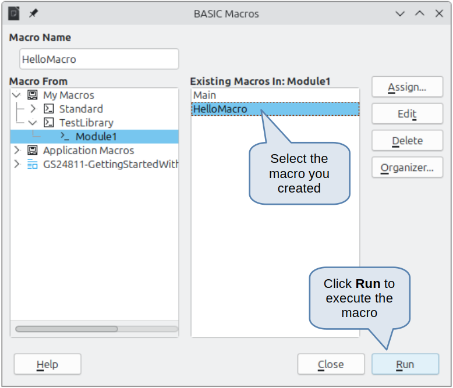Maximize the dialog with the up-chevron title button

tap(419, 13)
